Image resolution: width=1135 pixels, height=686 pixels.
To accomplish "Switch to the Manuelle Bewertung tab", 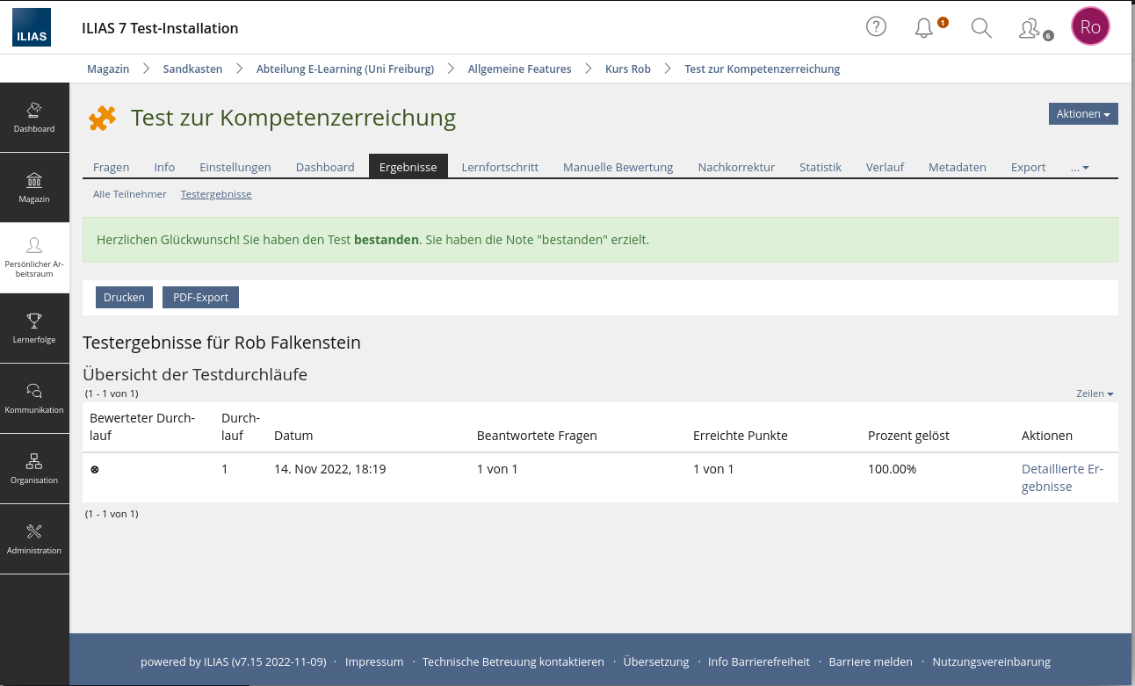I will [618, 167].
